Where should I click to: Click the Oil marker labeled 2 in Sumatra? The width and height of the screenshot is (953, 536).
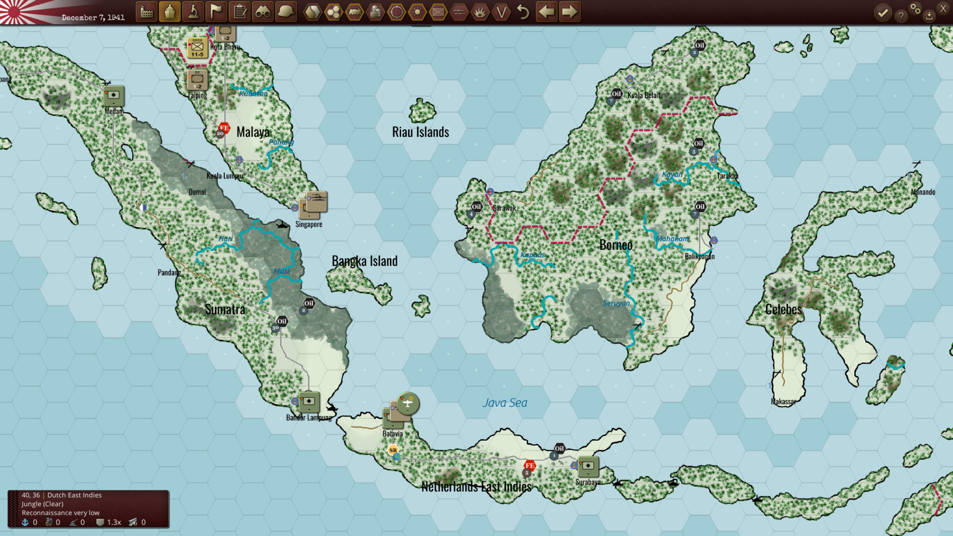click(x=309, y=303)
